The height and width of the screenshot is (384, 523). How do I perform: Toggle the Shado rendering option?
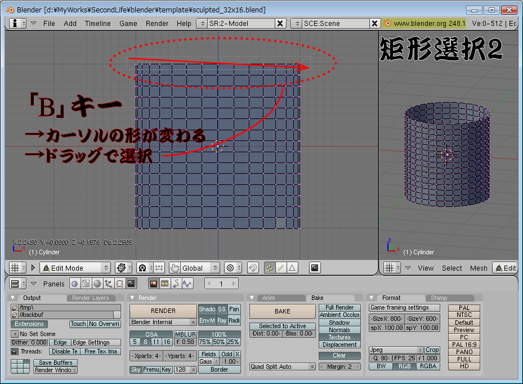tap(207, 309)
